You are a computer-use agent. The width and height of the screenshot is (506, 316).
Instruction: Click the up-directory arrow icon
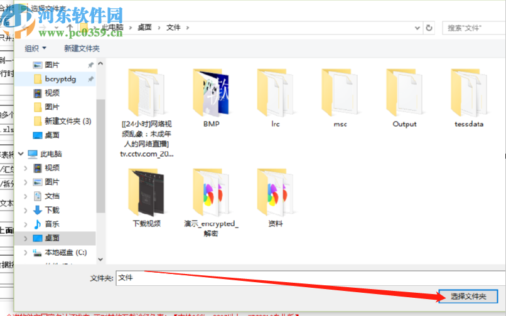tap(70, 28)
